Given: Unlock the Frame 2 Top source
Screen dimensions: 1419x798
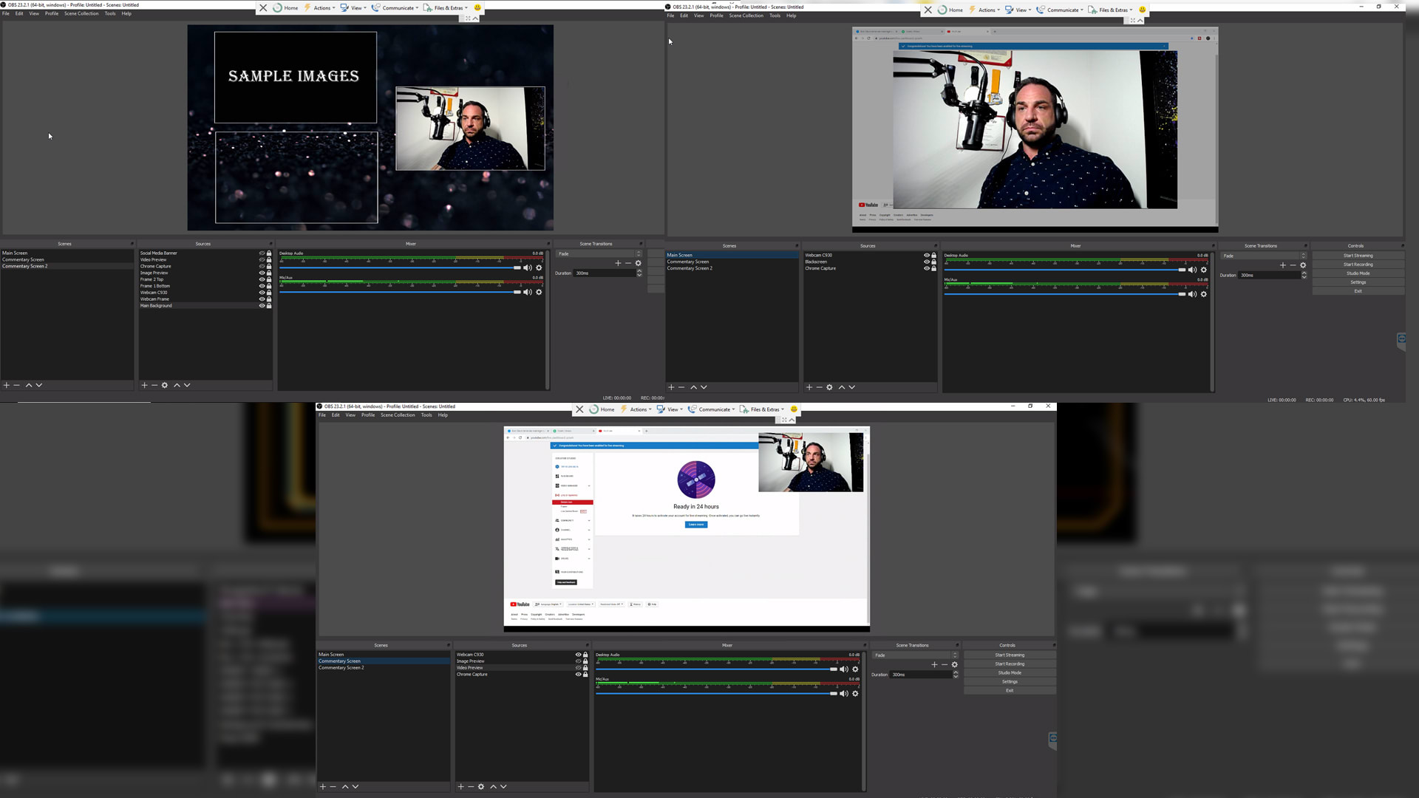Looking at the screenshot, I should click(269, 280).
